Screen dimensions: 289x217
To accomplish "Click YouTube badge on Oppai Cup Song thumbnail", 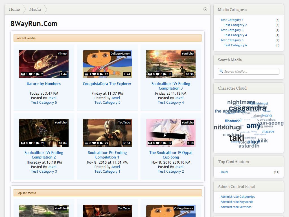I will (x=187, y=122).
